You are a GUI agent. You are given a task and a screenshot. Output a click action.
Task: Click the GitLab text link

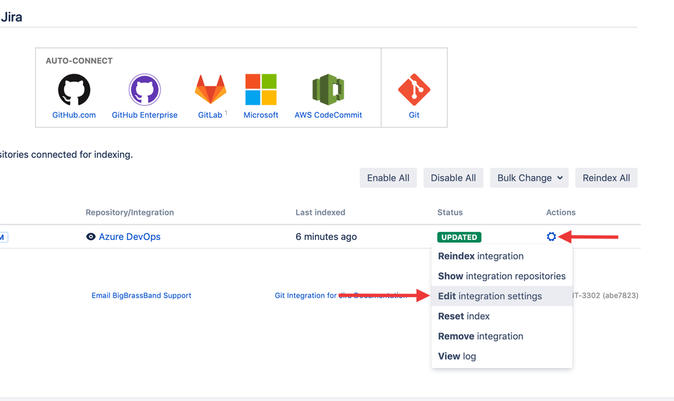pos(210,115)
